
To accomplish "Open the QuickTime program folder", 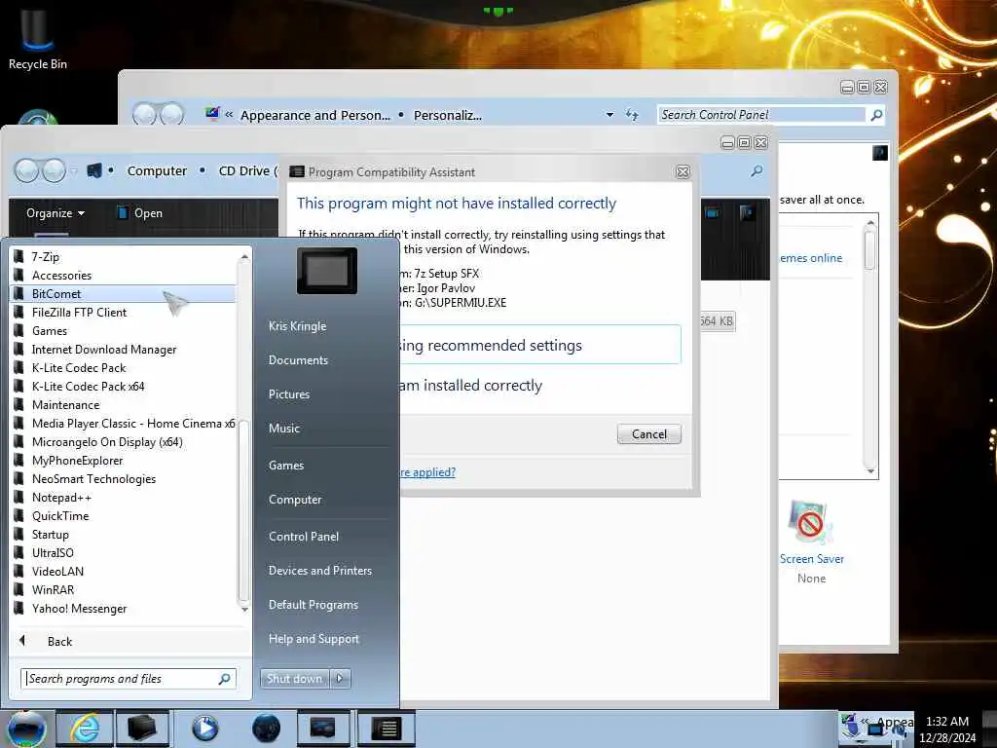I will [x=124, y=516].
